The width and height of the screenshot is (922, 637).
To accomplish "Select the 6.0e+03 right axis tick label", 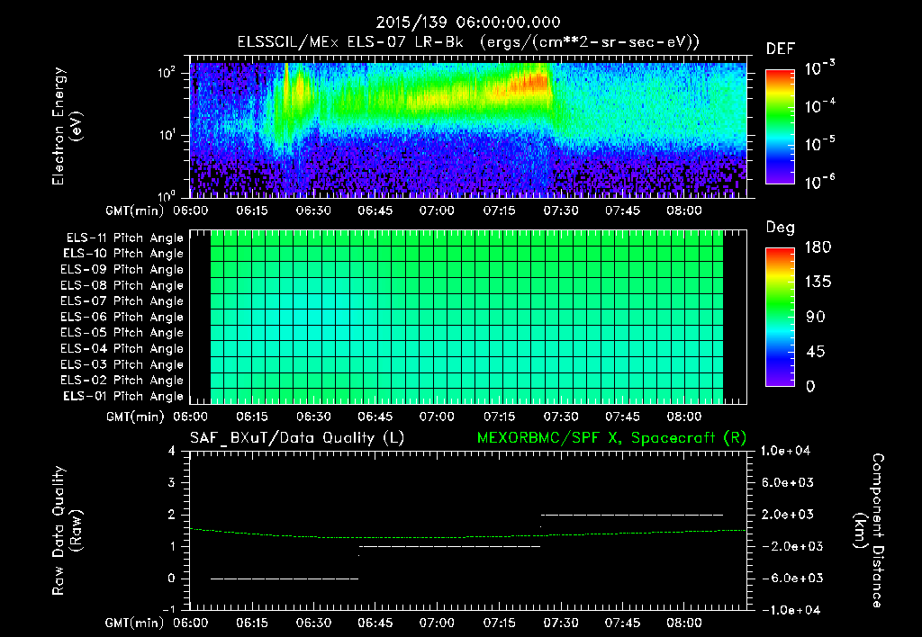I will pyautogui.click(x=789, y=482).
